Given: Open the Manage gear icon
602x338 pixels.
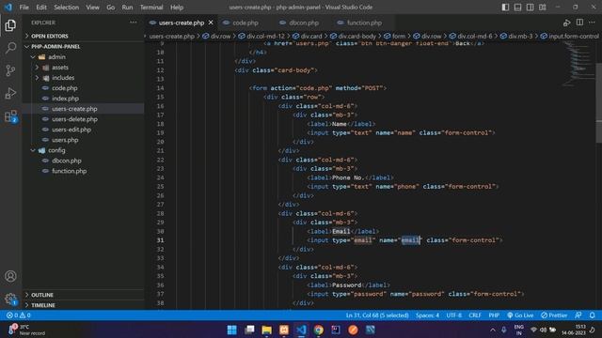Looking at the screenshot, I should (x=10, y=299).
